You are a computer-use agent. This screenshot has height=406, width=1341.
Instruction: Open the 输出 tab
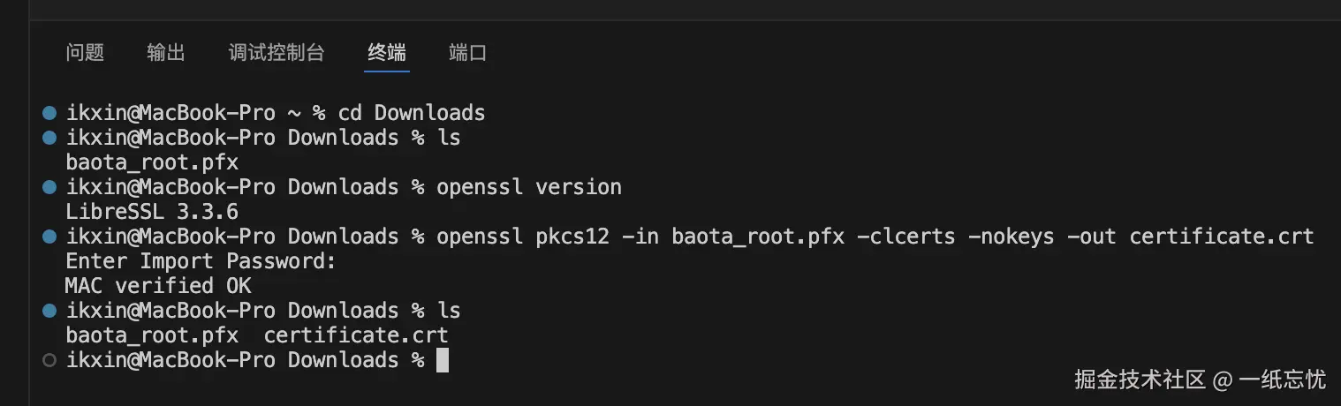[x=166, y=53]
